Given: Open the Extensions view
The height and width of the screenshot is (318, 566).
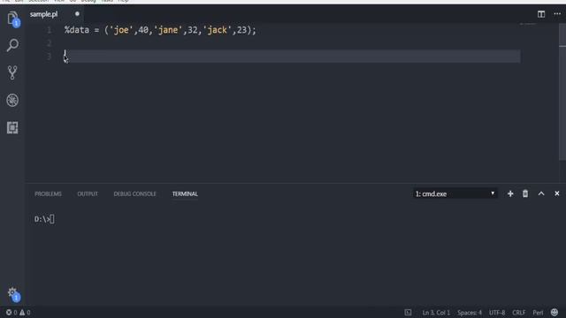Looking at the screenshot, I should (12, 127).
